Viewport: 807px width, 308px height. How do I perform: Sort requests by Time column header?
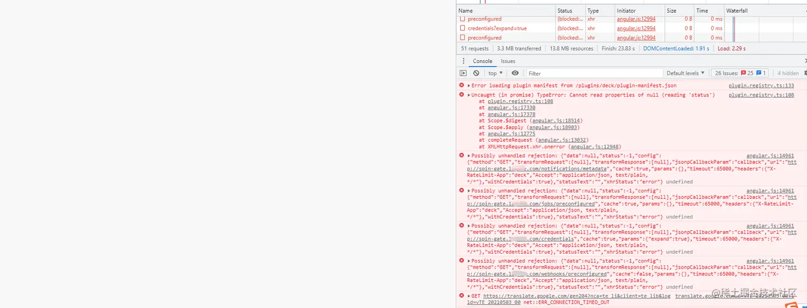tap(709, 11)
